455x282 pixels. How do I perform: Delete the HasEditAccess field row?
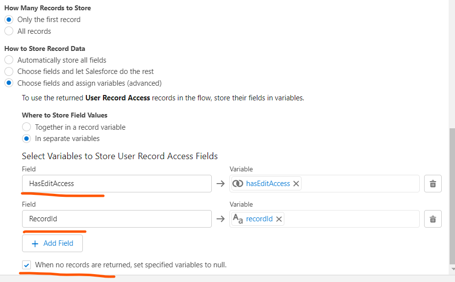click(432, 184)
